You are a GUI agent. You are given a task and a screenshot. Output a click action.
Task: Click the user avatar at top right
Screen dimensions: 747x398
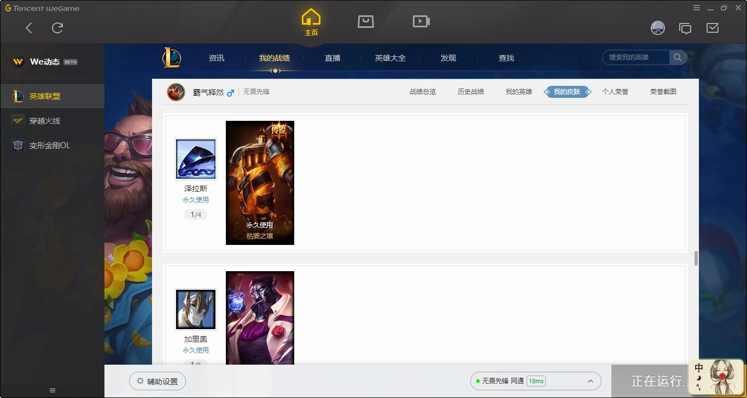point(658,27)
